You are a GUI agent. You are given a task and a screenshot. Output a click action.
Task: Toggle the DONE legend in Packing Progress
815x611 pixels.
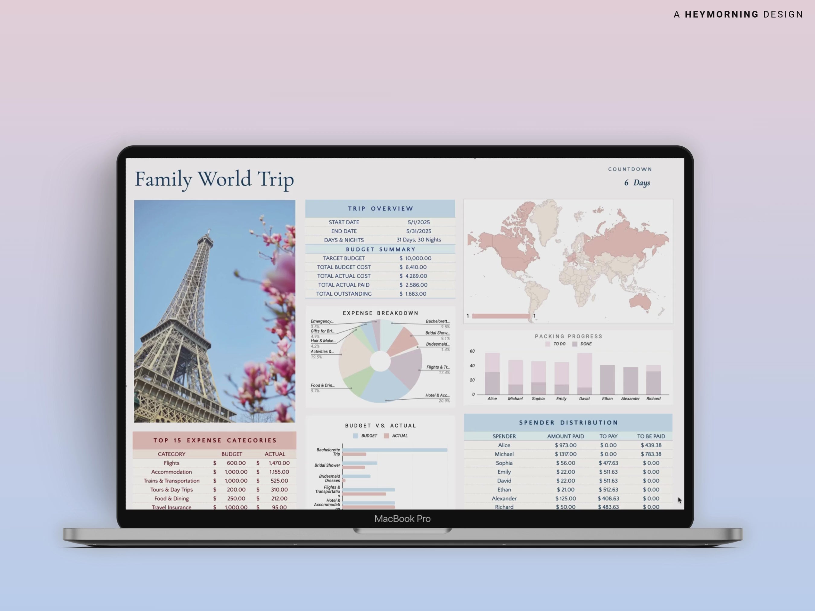coord(575,344)
